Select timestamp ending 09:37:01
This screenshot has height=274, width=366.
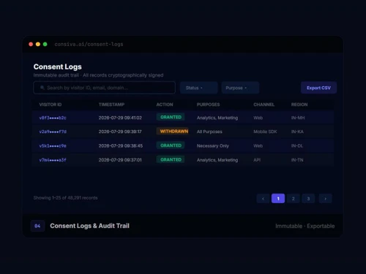[120, 160]
